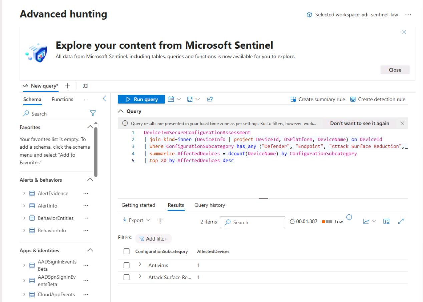The height and width of the screenshot is (302, 423).
Task: Open more options next to AlertEvidence
Action: (86, 193)
